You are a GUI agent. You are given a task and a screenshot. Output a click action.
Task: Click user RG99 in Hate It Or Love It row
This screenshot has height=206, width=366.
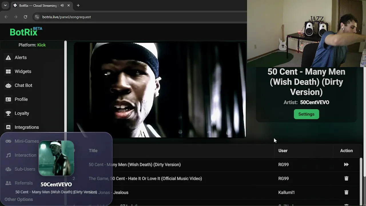click(283, 179)
